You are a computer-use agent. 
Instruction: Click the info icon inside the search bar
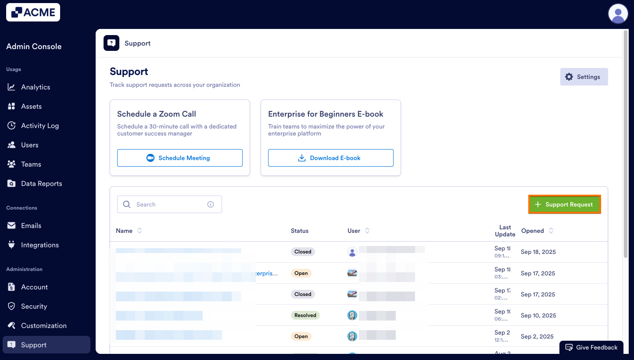tap(210, 204)
